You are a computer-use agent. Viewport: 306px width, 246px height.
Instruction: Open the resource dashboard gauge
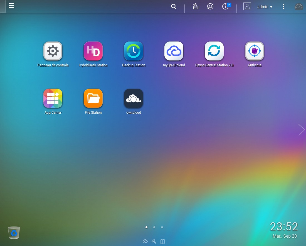[299, 7]
